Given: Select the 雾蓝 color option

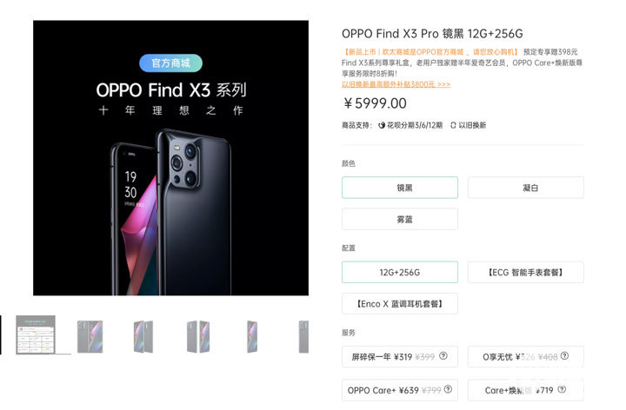Looking at the screenshot, I should tap(400, 219).
